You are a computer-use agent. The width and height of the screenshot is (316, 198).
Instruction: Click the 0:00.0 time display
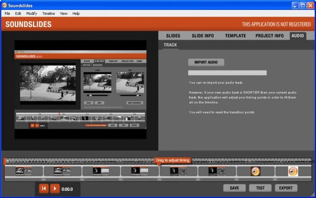67,189
